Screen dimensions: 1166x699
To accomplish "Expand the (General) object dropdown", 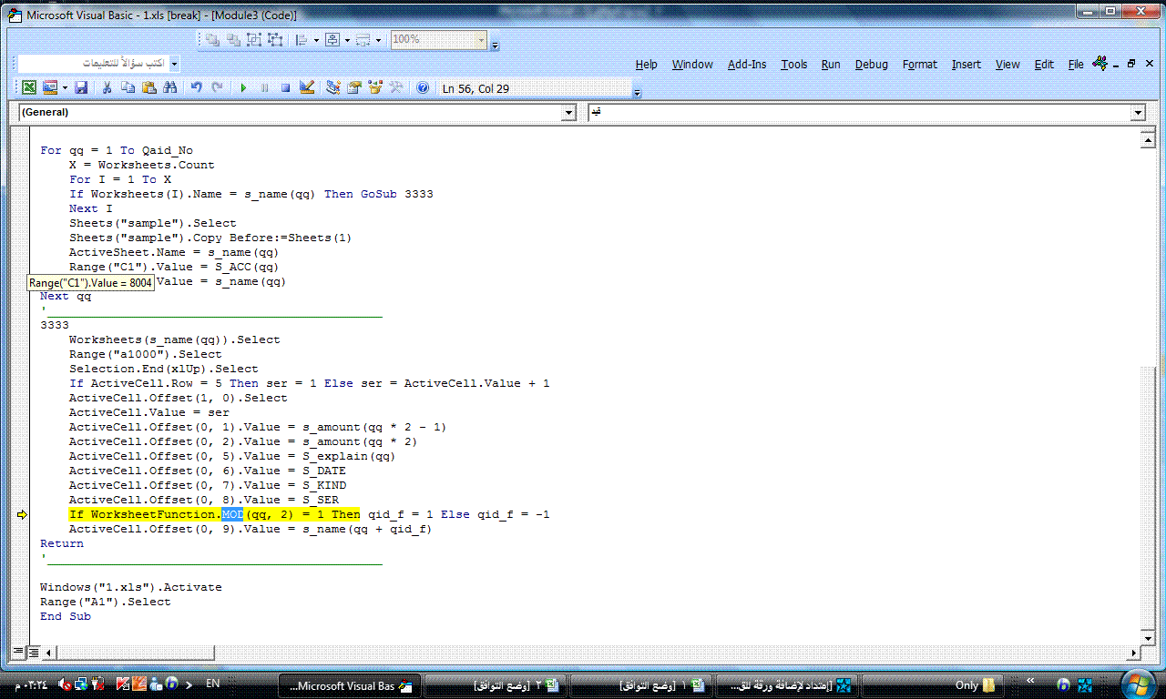I will coord(569,113).
